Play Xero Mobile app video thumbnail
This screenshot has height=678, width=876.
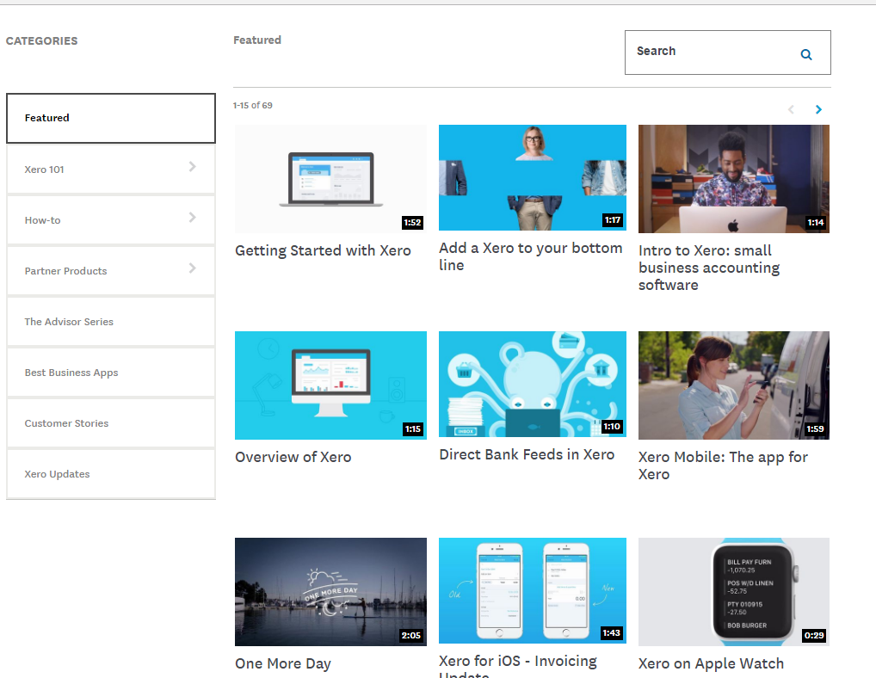(733, 385)
